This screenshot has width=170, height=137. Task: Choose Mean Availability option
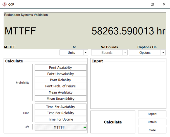coord(61,92)
